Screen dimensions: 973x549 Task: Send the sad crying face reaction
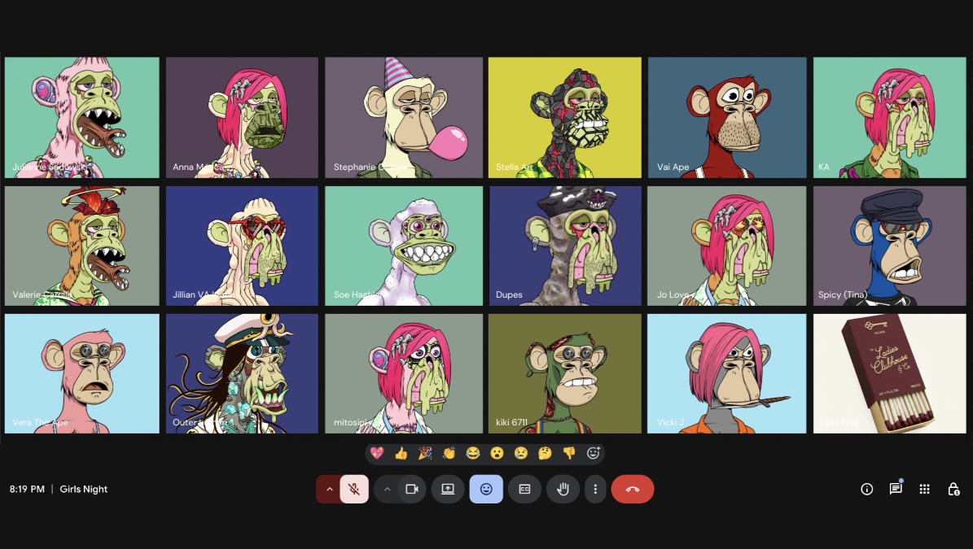(x=520, y=453)
